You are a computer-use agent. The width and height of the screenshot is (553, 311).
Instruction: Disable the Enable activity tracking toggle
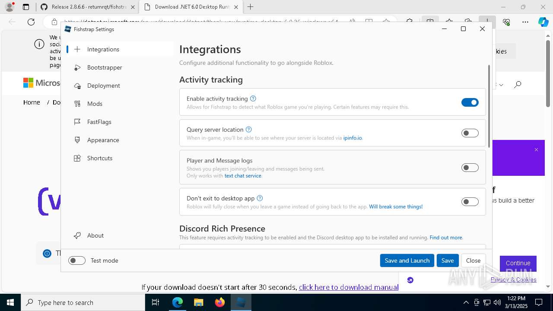pyautogui.click(x=470, y=102)
